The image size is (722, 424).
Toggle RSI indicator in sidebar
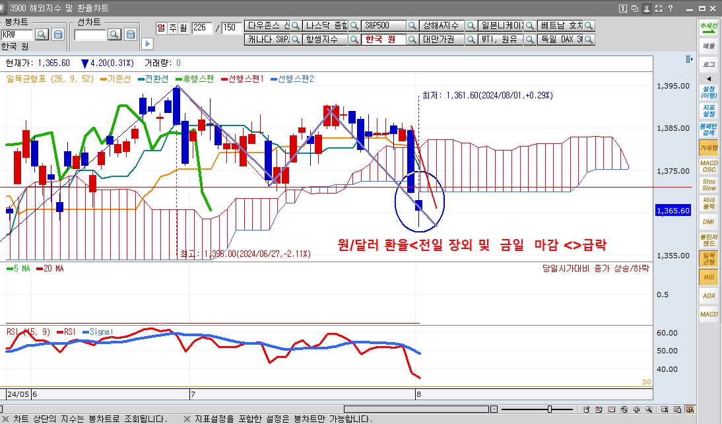pos(709,277)
